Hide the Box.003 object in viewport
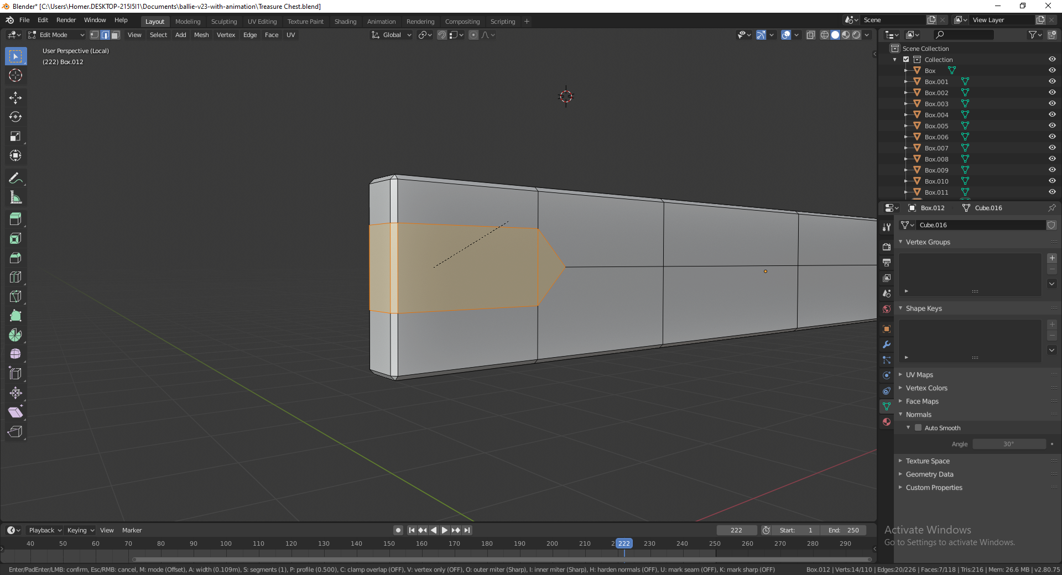Image resolution: width=1062 pixels, height=575 pixels. tap(1051, 103)
